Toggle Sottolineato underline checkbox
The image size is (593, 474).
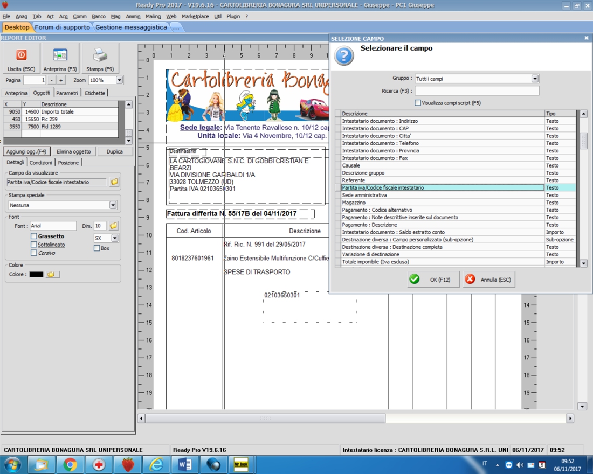tap(33, 245)
